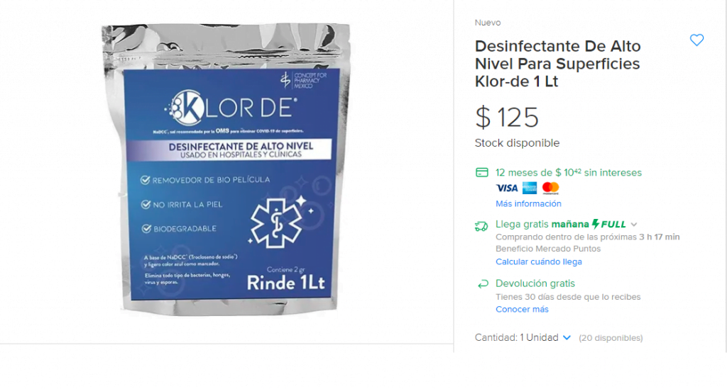Click the Klor De product image
The height and width of the screenshot is (389, 727).
click(226, 169)
